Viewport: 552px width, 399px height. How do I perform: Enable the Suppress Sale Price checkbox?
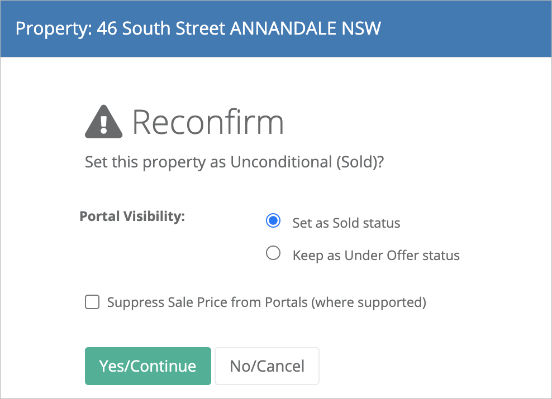[x=92, y=302]
